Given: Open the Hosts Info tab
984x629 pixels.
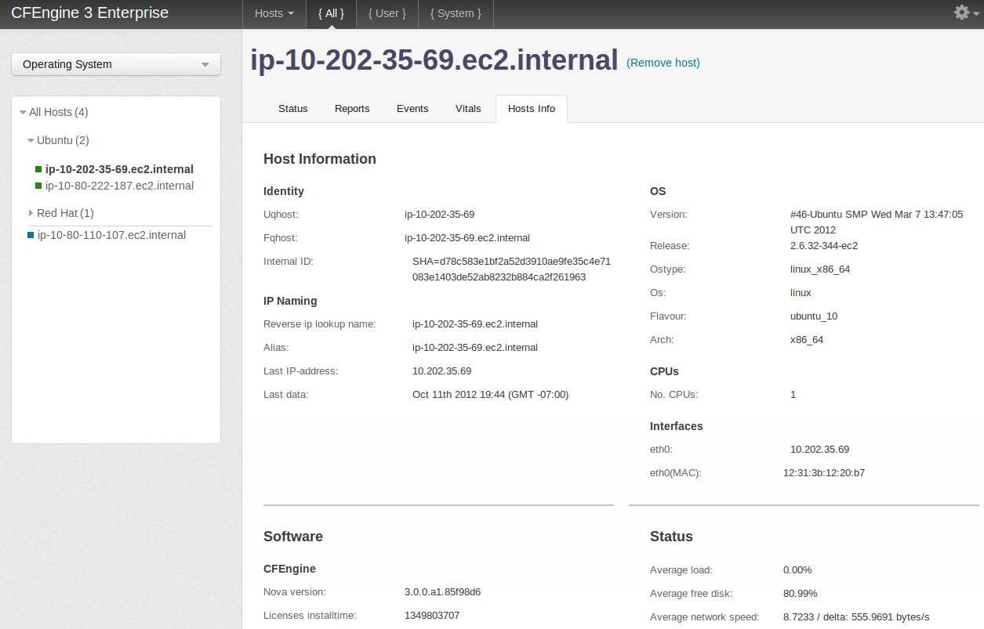Looking at the screenshot, I should tap(532, 109).
